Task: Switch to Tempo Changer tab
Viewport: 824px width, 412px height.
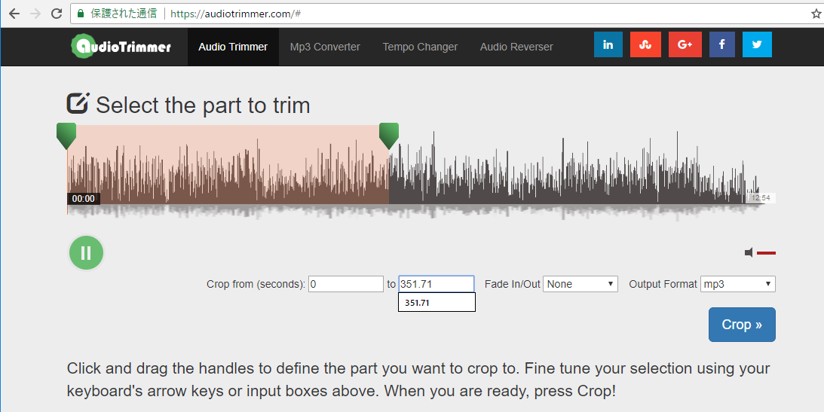Action: pos(420,47)
